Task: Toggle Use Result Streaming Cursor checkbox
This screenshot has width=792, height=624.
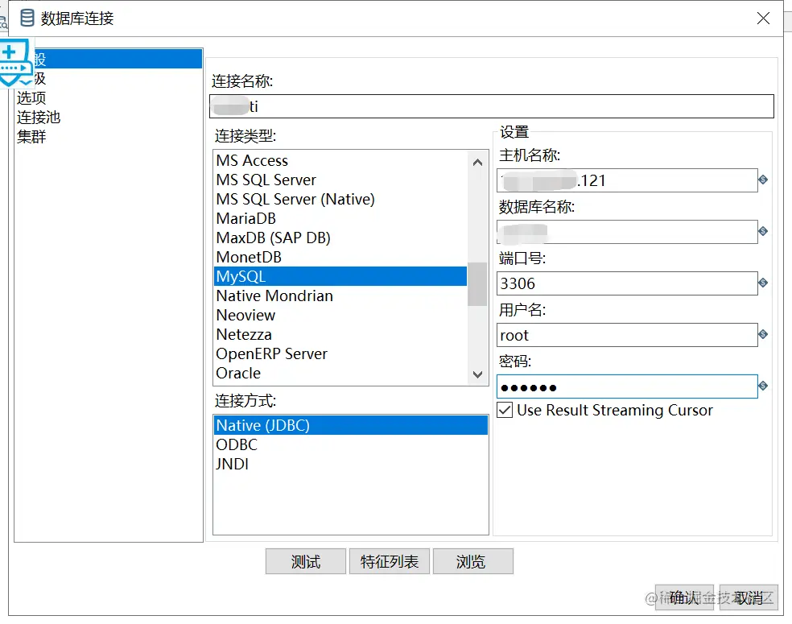Action: click(x=505, y=410)
